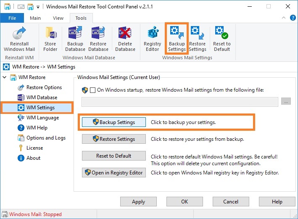The width and height of the screenshot is (298, 219).
Task: Click the Cancel button
Action: [231, 202]
